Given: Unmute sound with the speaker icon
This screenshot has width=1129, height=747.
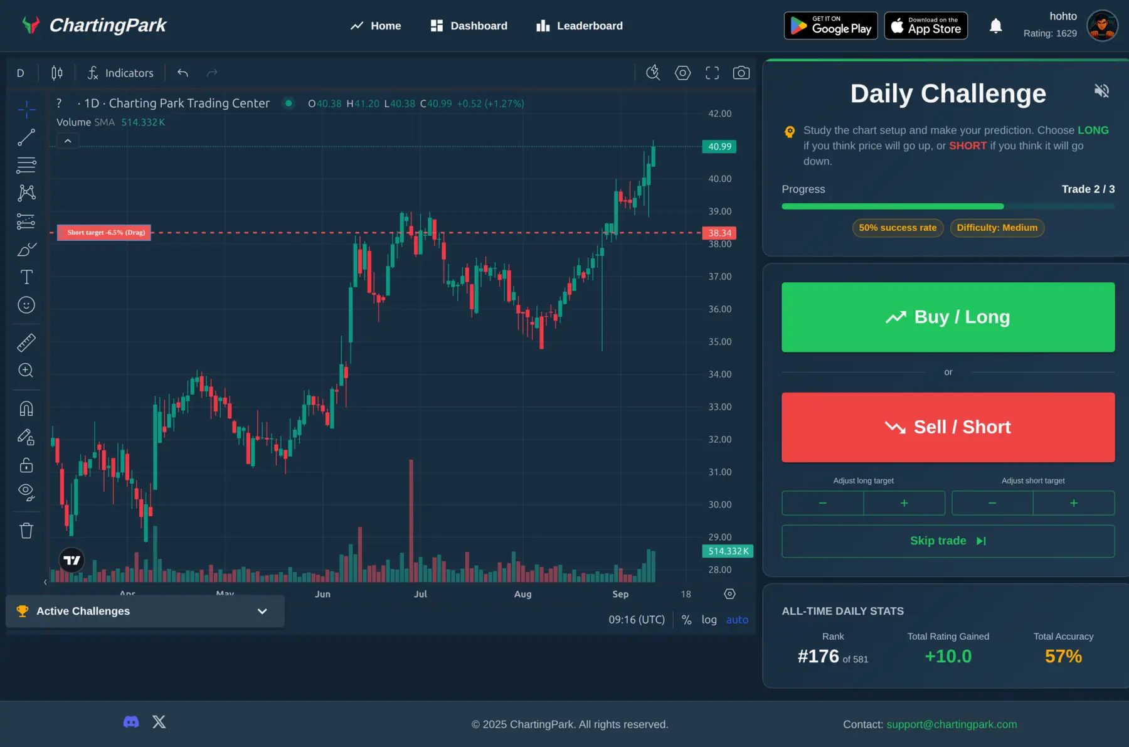Looking at the screenshot, I should pos(1101,91).
